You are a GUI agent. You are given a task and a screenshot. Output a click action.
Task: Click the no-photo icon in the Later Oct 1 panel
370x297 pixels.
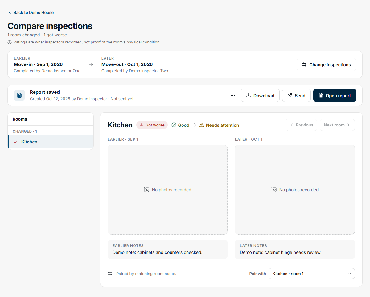coord(274,190)
